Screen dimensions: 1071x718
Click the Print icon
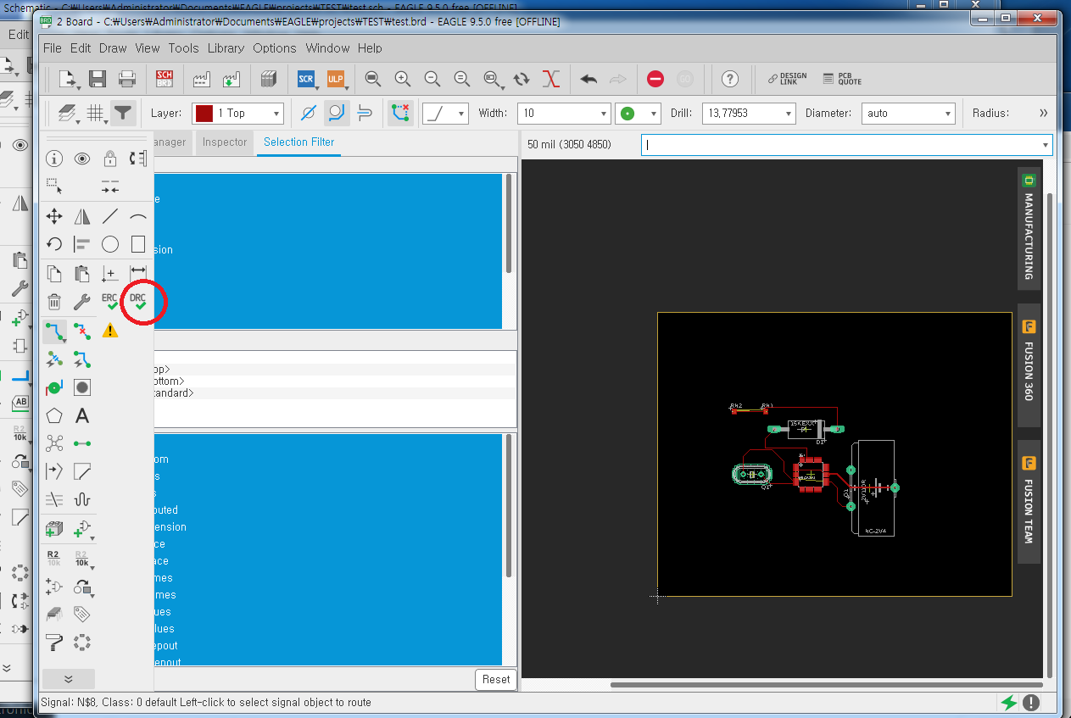(x=127, y=79)
